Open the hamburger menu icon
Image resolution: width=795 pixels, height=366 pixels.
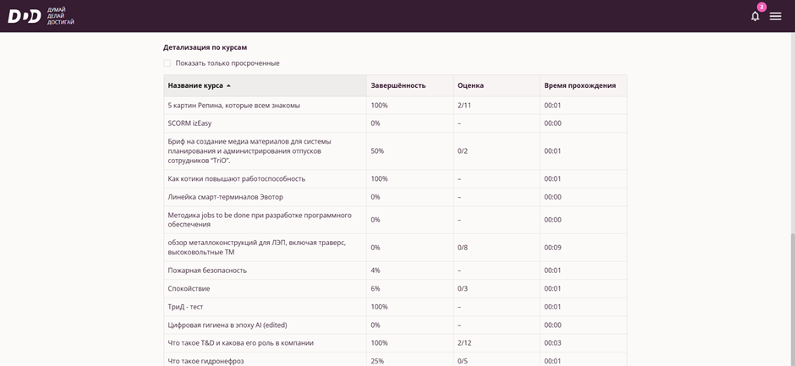776,16
